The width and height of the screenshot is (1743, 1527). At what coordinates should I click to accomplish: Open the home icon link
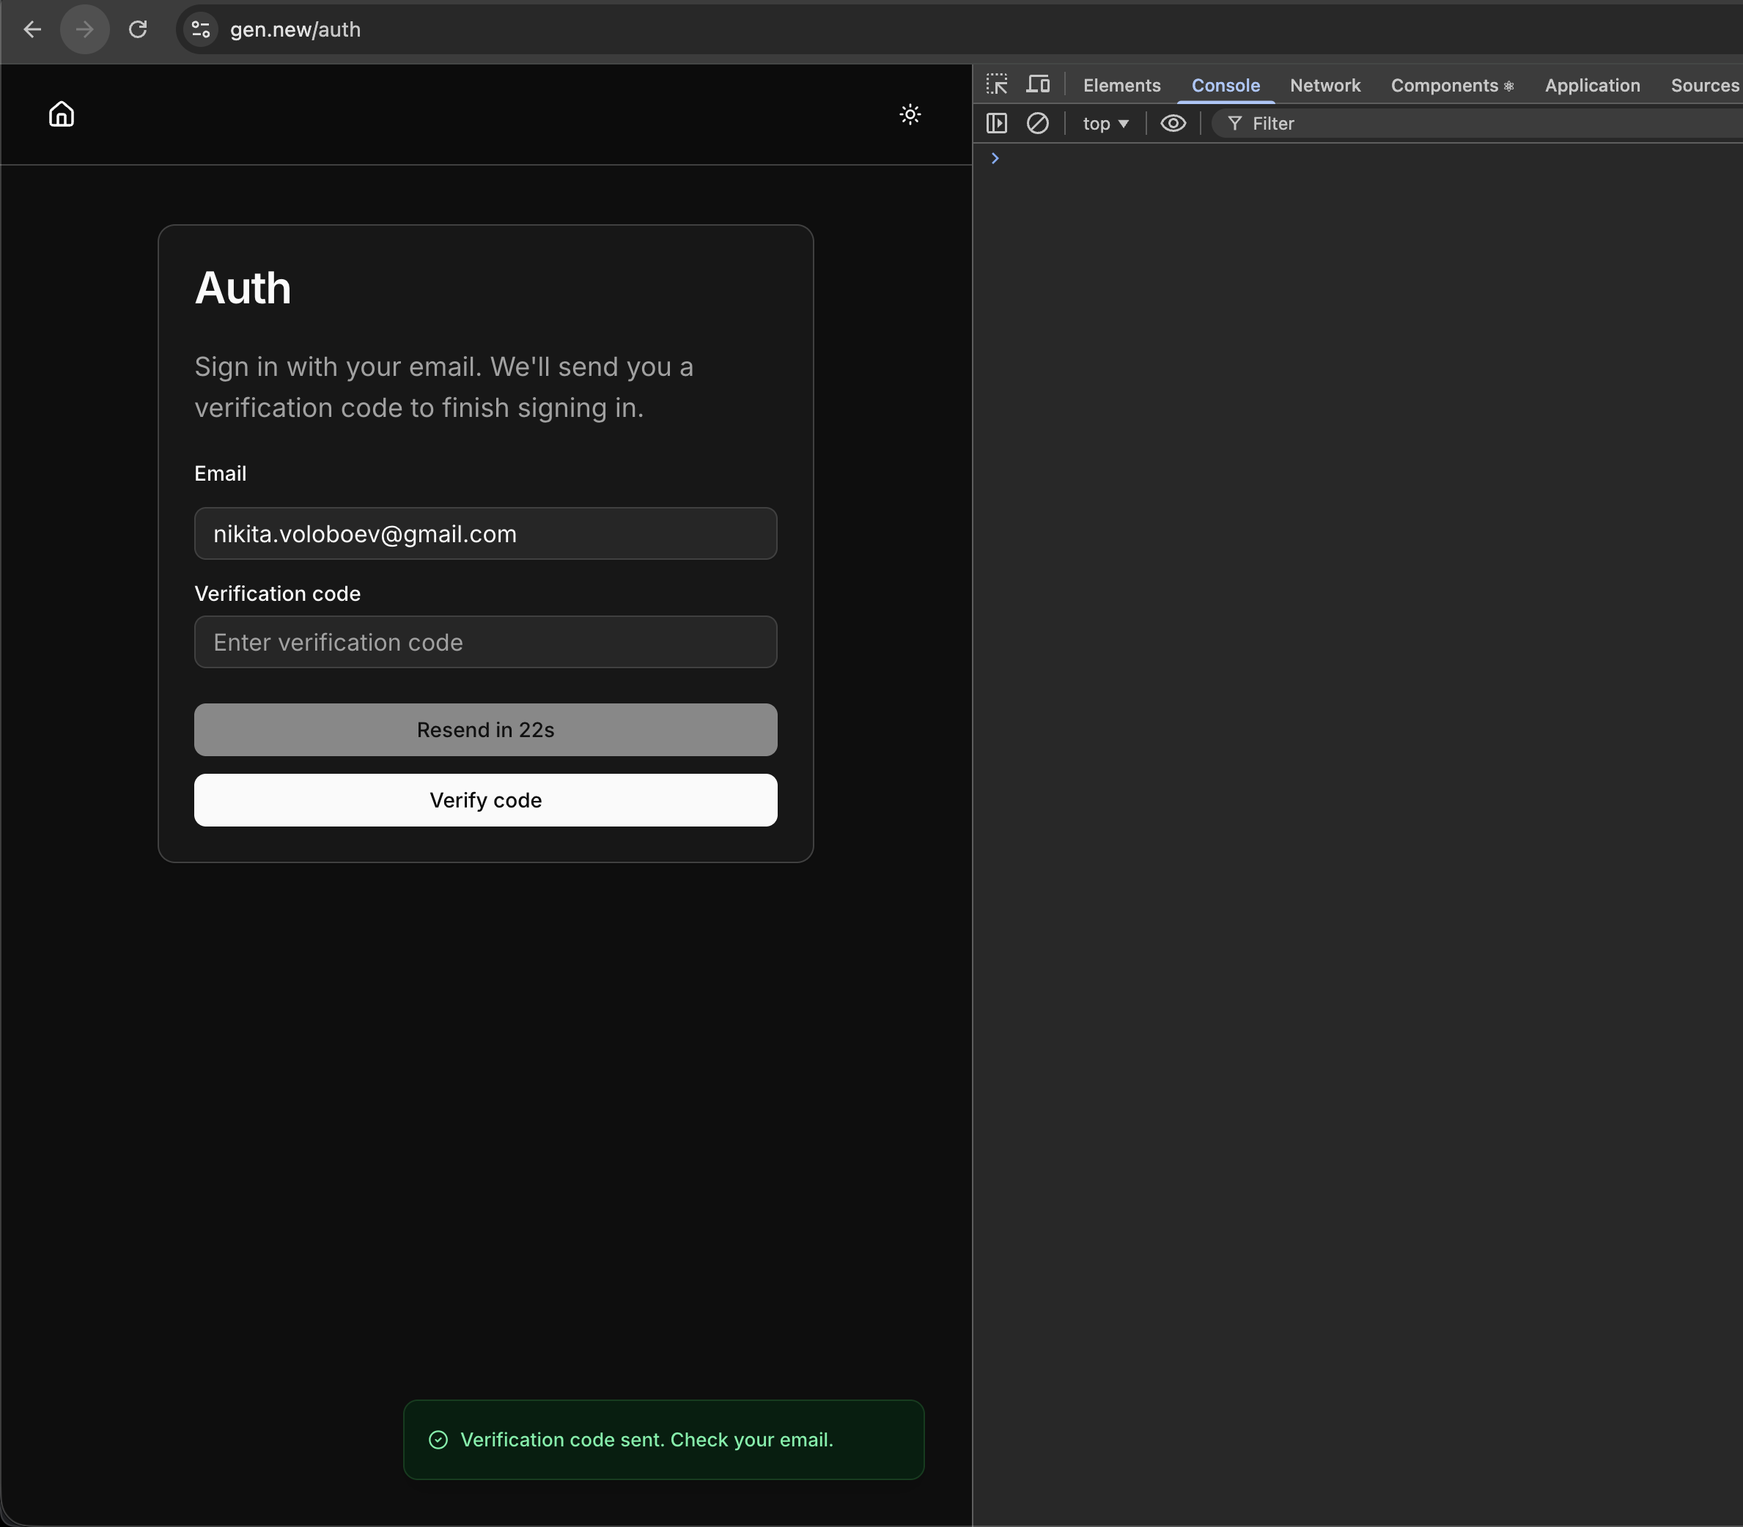point(62,114)
